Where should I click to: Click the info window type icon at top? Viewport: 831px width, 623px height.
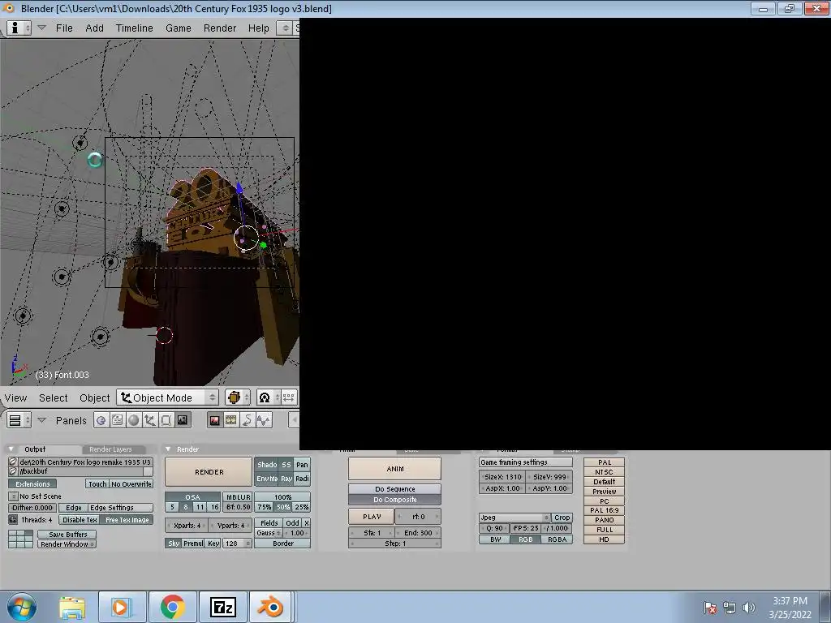(x=19, y=28)
